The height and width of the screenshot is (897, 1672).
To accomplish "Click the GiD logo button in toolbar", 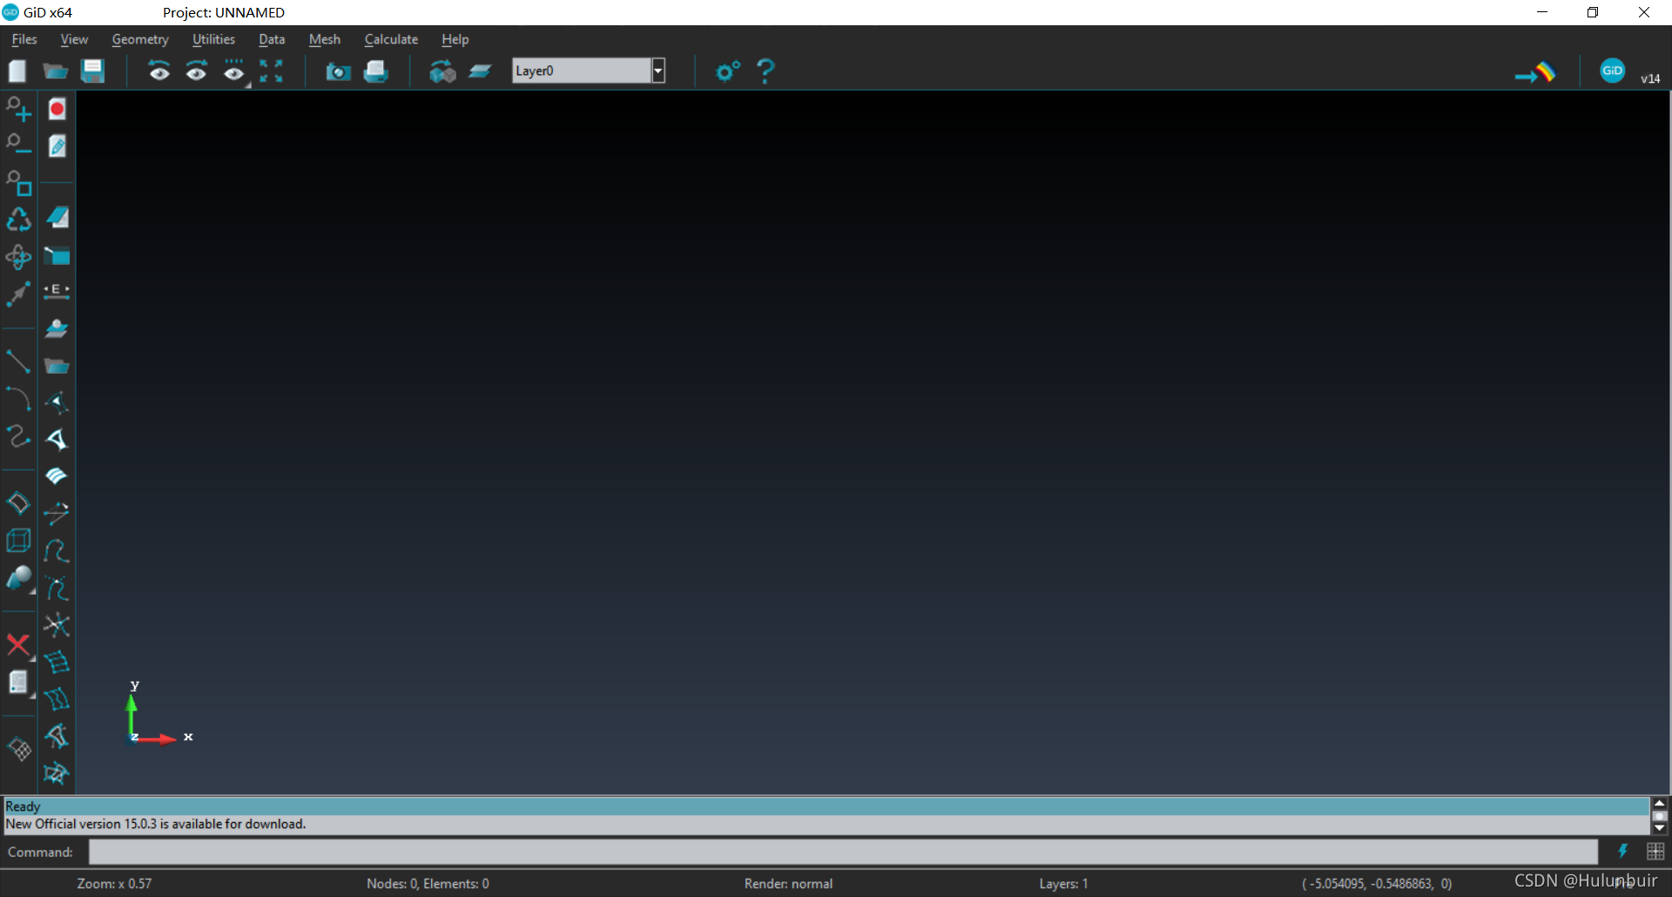I will point(1612,71).
